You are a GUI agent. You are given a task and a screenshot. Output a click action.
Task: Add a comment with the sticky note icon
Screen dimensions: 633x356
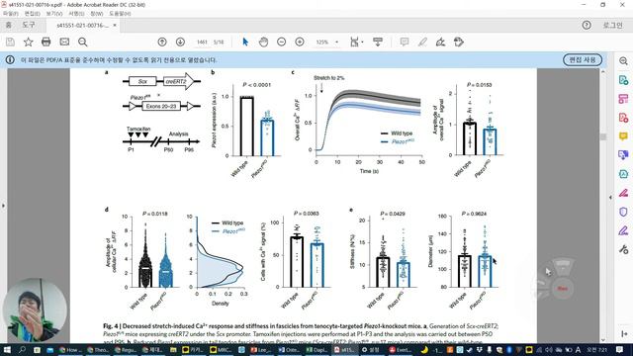(405, 42)
